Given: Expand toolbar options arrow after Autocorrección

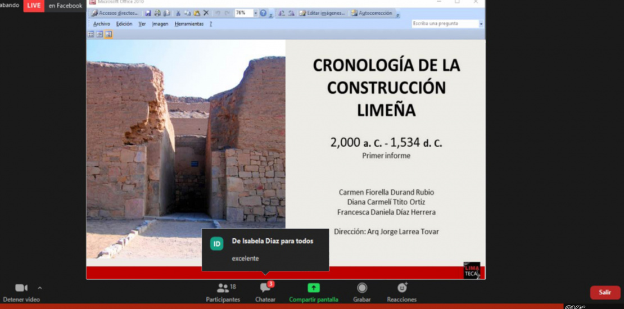Looking at the screenshot, I should [x=397, y=15].
